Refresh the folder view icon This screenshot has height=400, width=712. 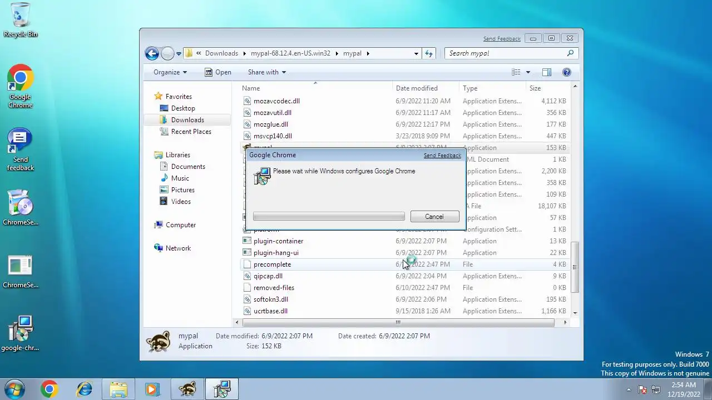(x=429, y=53)
